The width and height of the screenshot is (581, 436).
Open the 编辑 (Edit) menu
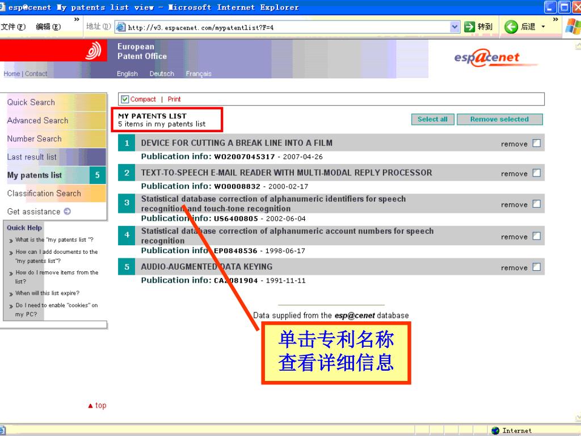pyautogui.click(x=48, y=27)
